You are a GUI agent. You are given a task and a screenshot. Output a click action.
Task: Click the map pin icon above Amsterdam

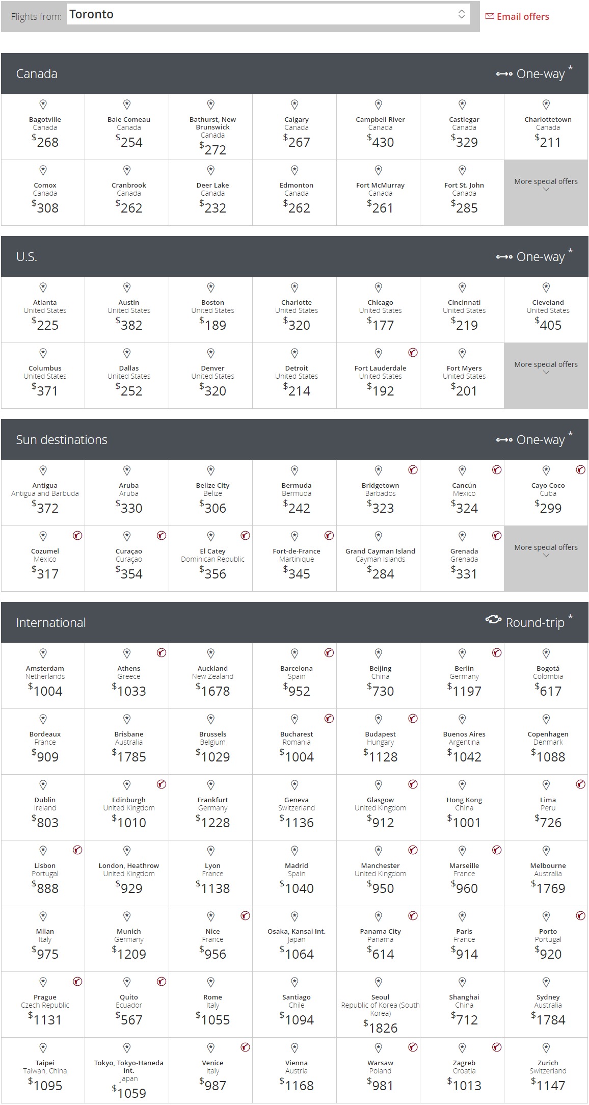(x=43, y=653)
